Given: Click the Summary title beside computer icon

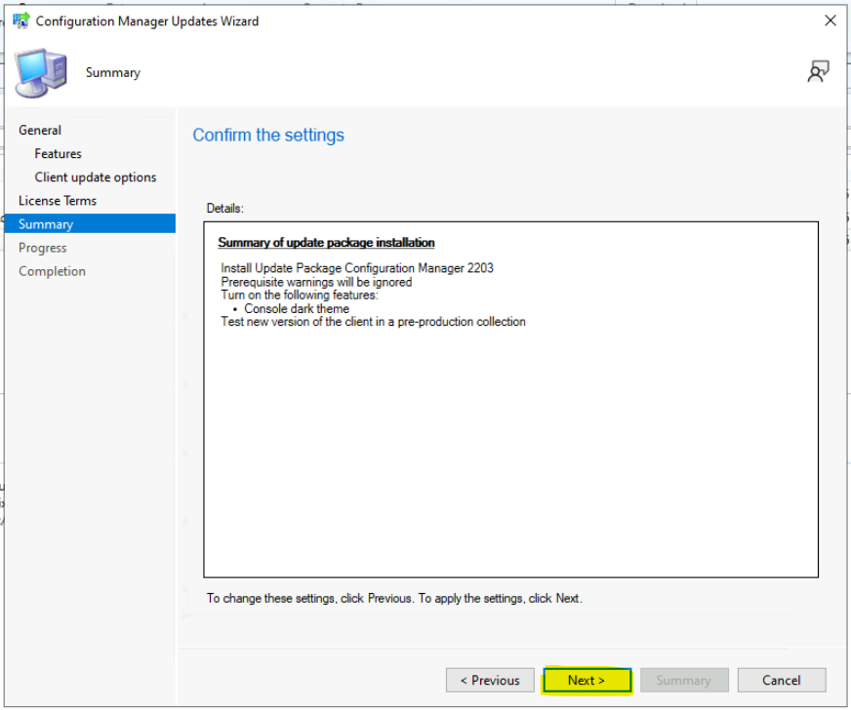Looking at the screenshot, I should 113,73.
